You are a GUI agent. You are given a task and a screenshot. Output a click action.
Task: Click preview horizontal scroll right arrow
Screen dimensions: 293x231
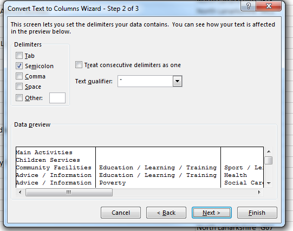(259, 192)
